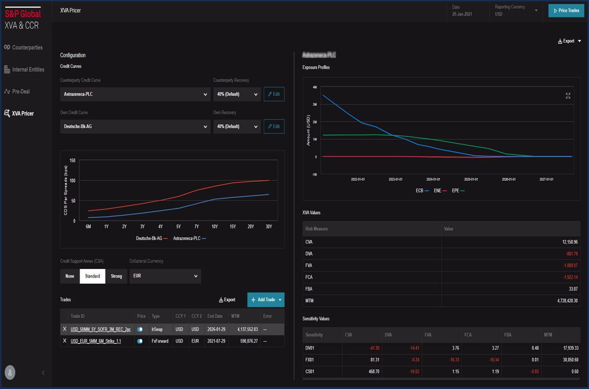The height and width of the screenshot is (389, 589).
Task: Open the Collateral Currency dropdown EUR
Action: tap(165, 276)
